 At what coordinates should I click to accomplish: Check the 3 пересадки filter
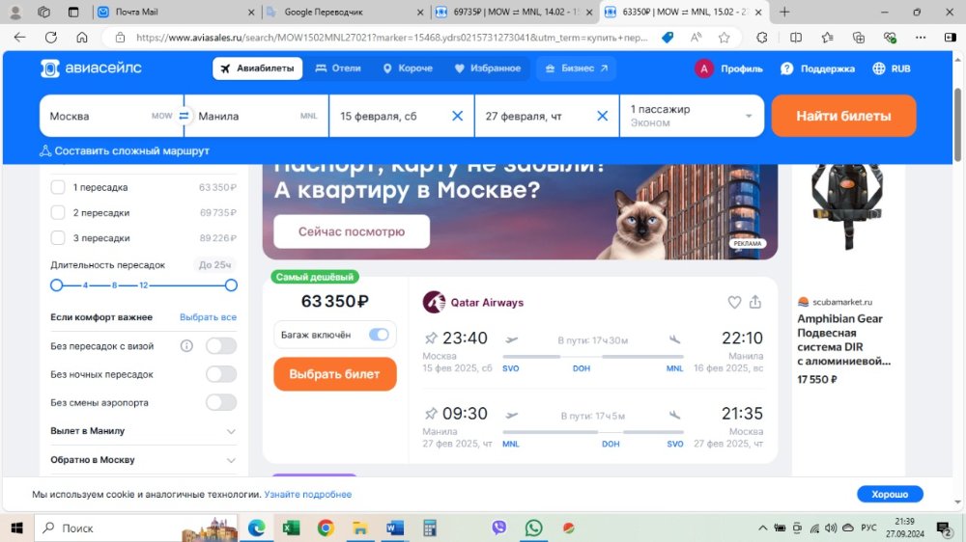coord(58,237)
